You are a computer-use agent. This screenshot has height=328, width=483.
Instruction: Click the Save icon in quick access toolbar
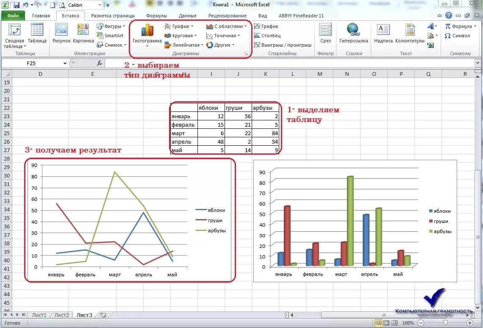[17, 5]
